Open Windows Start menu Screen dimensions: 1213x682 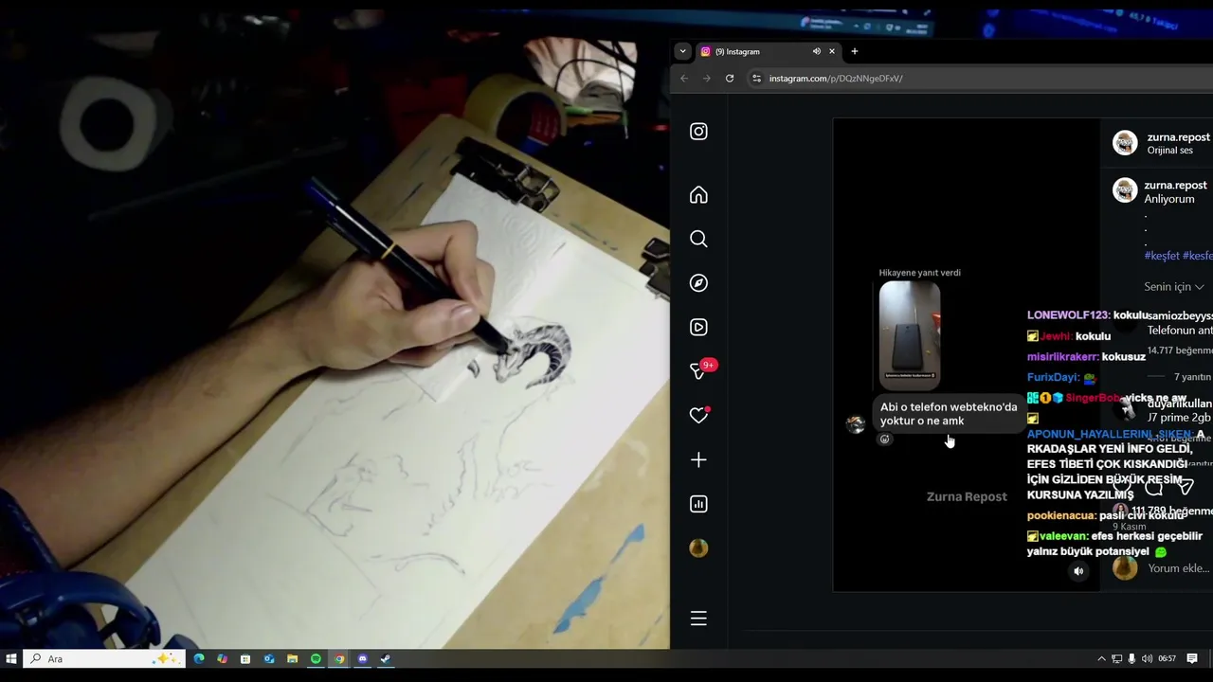pos(11,658)
